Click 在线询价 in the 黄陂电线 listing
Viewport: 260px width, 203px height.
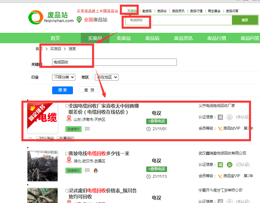coord(74,171)
